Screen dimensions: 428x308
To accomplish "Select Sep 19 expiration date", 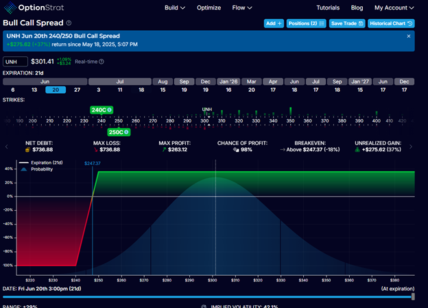I will point(185,90).
